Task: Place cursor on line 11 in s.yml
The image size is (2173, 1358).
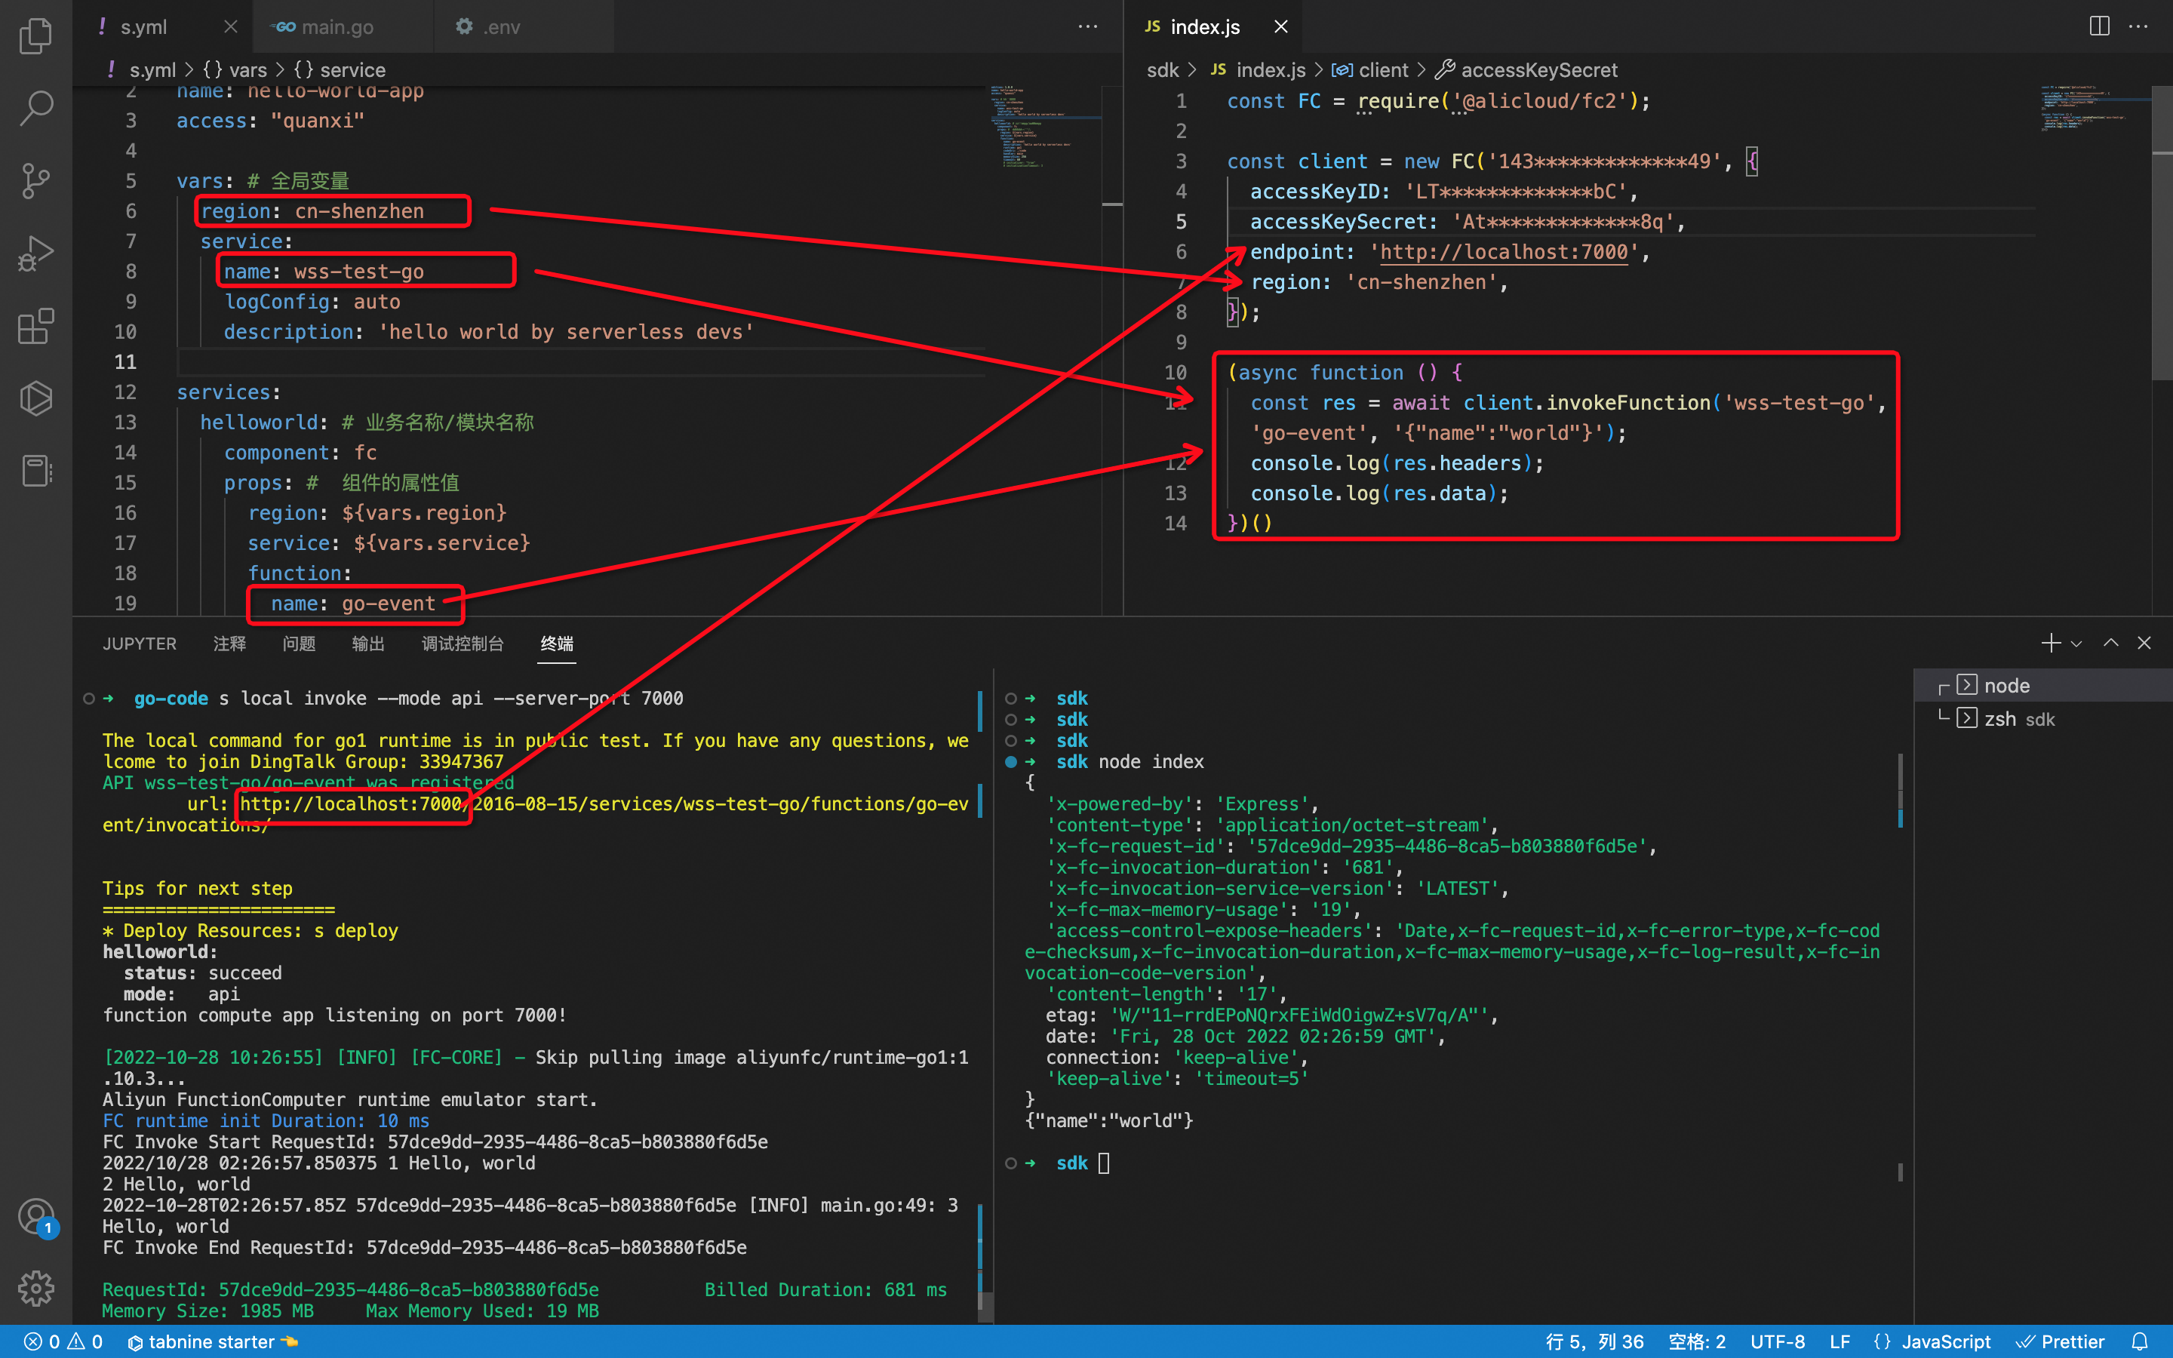Action: coord(580,362)
